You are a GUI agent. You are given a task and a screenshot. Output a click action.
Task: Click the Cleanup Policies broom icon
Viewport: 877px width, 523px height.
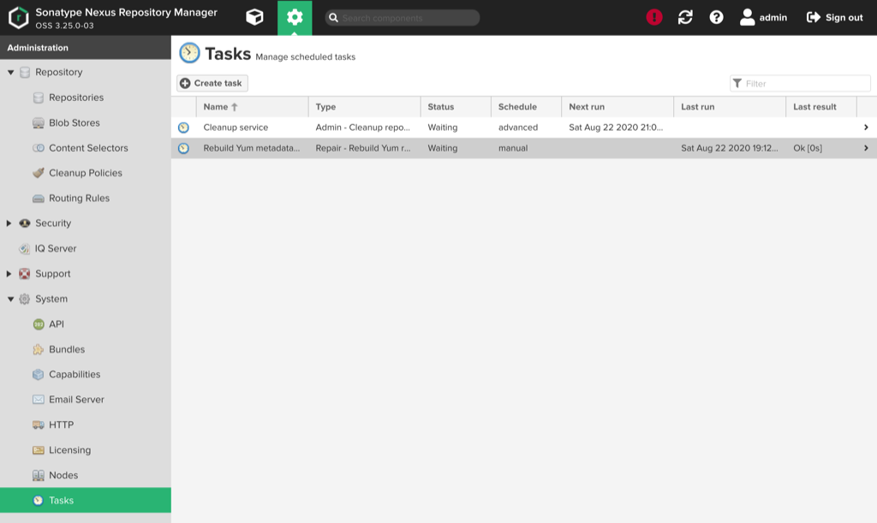point(38,173)
